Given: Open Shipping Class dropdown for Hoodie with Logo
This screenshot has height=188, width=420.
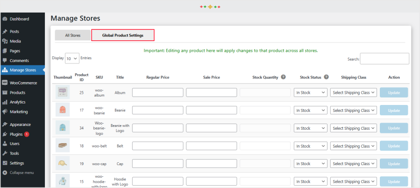Looking at the screenshot, I should (354, 181).
